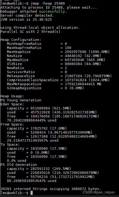Click the MaxHeapSize value 2092957696
Image resolution: width=119 pixels, height=197 pixels.
(x=76, y=52)
